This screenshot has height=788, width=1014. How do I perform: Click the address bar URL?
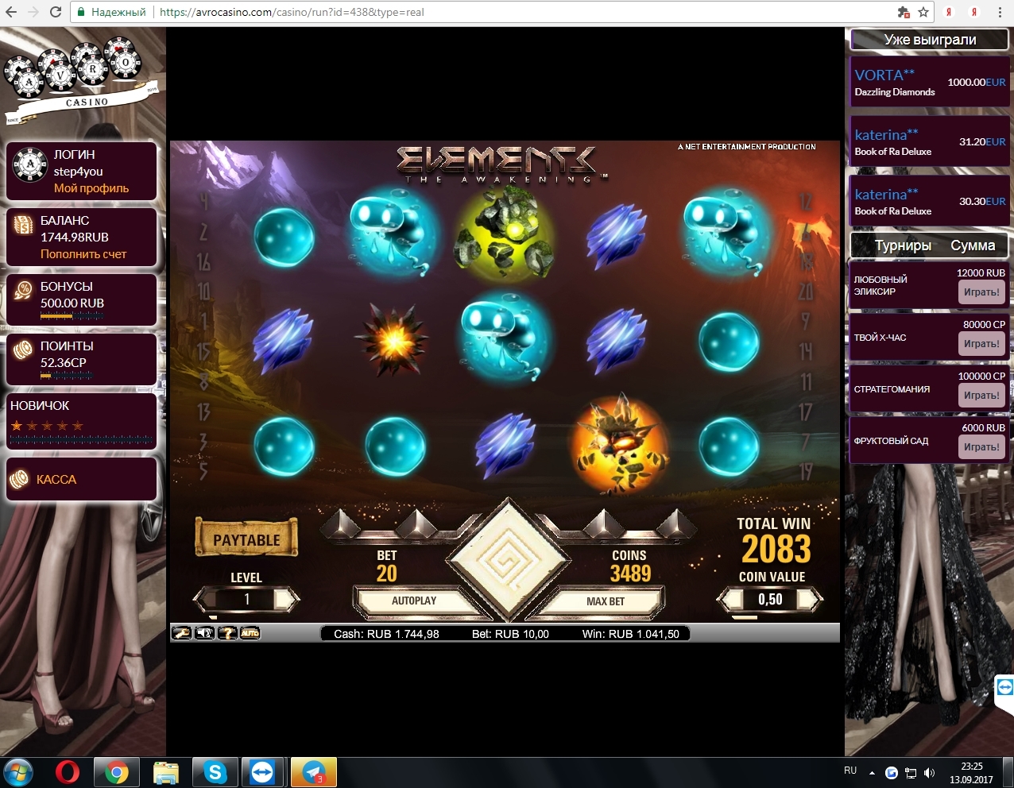coord(292,12)
